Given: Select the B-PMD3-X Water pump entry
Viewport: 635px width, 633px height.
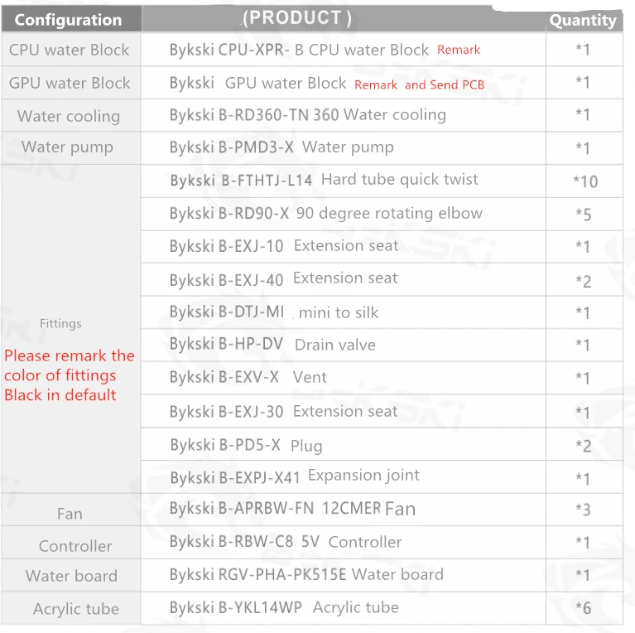Looking at the screenshot, I should coord(281,147).
